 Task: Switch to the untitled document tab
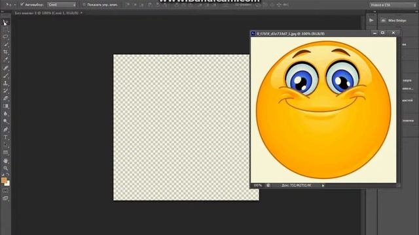click(46, 13)
